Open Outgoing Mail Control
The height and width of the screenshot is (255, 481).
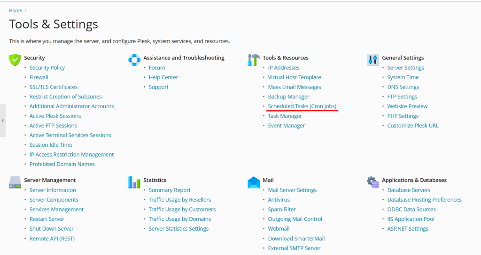(x=295, y=219)
